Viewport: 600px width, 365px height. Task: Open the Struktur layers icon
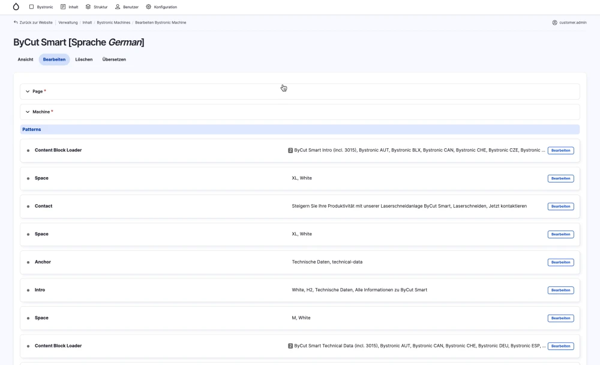tap(88, 7)
